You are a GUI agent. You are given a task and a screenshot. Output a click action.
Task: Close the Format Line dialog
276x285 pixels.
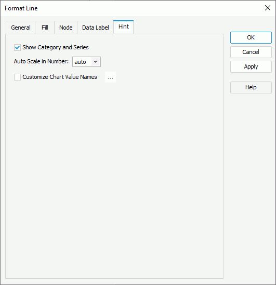click(268, 8)
